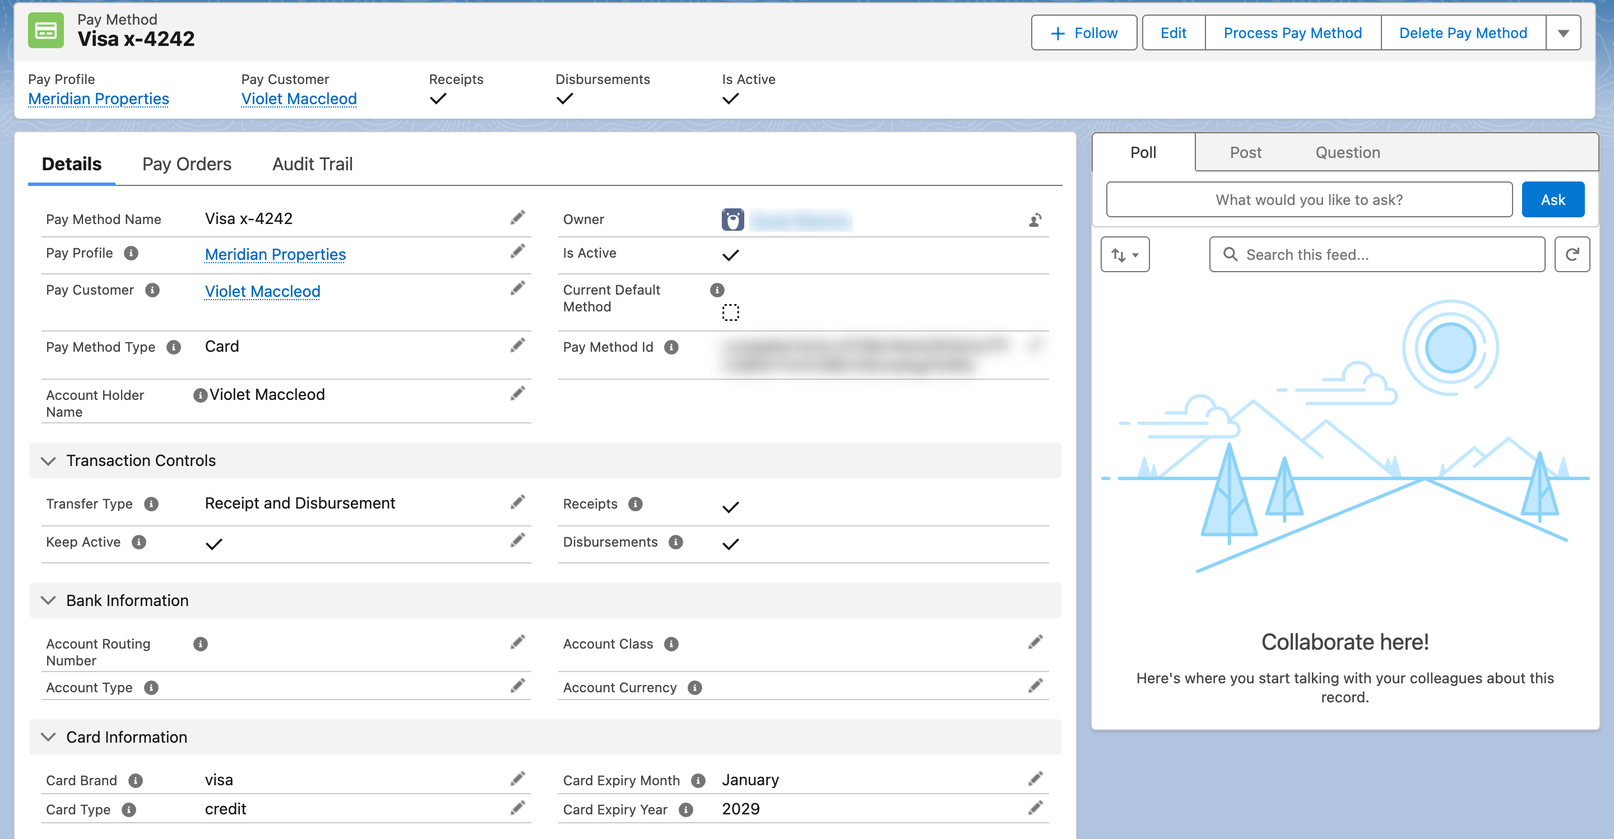Click the Search this feed box
The height and width of the screenshot is (839, 1614).
tap(1377, 254)
